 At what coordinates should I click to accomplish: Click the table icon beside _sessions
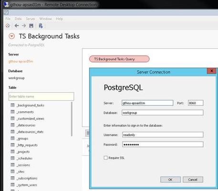pyautogui.click(x=12, y=165)
